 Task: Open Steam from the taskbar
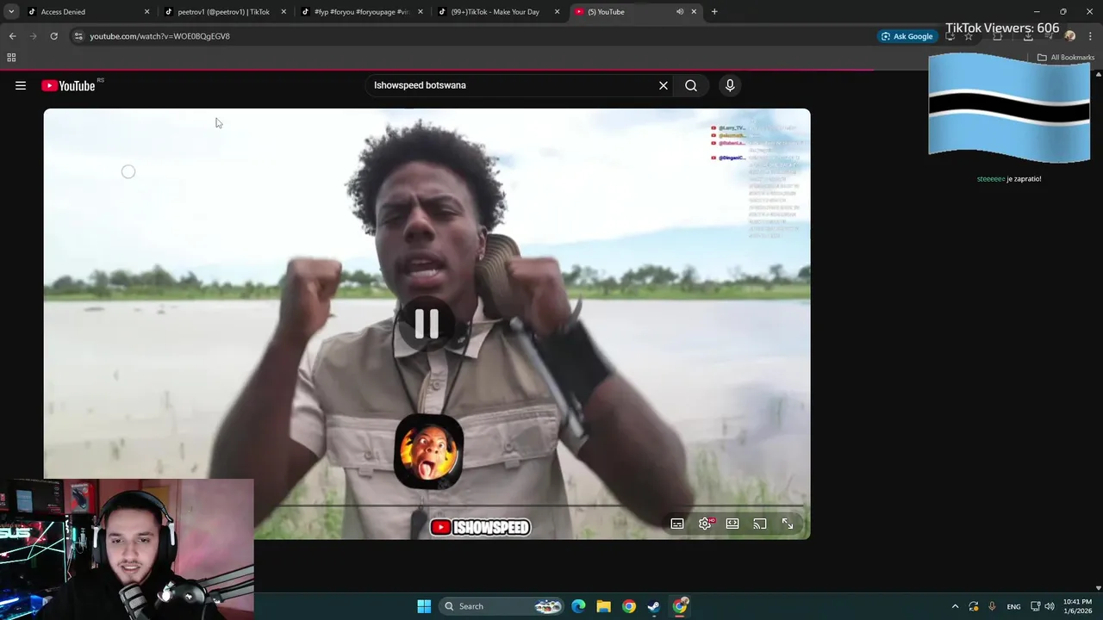pyautogui.click(x=654, y=606)
